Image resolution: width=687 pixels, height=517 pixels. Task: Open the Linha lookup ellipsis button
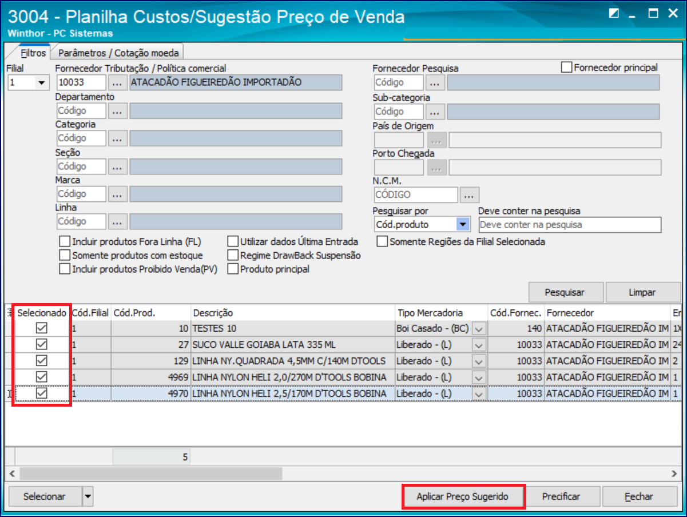tap(117, 221)
